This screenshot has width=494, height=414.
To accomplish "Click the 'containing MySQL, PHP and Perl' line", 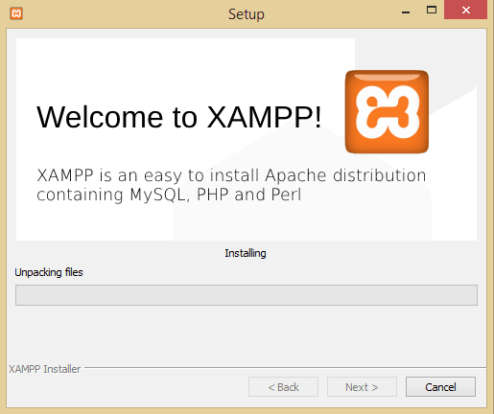I will click(169, 195).
